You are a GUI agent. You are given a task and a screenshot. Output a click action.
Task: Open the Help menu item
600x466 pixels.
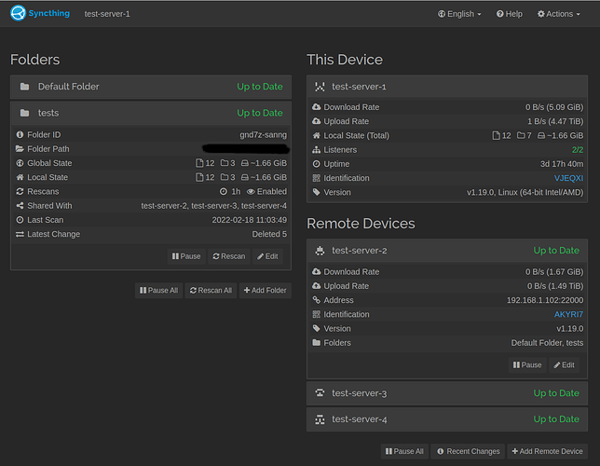(x=510, y=14)
